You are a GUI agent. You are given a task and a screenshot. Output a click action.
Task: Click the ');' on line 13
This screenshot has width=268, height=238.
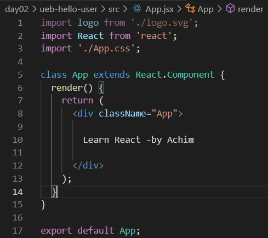coord(67,179)
